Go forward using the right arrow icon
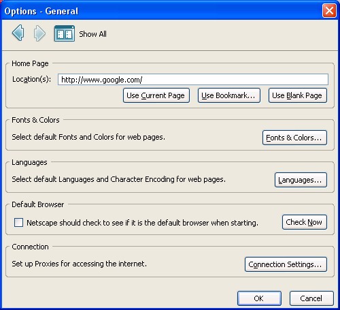 (x=39, y=33)
